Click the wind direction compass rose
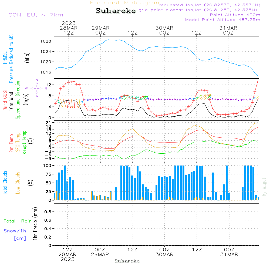Screen dimensions: 270x270 click(x=36, y=88)
